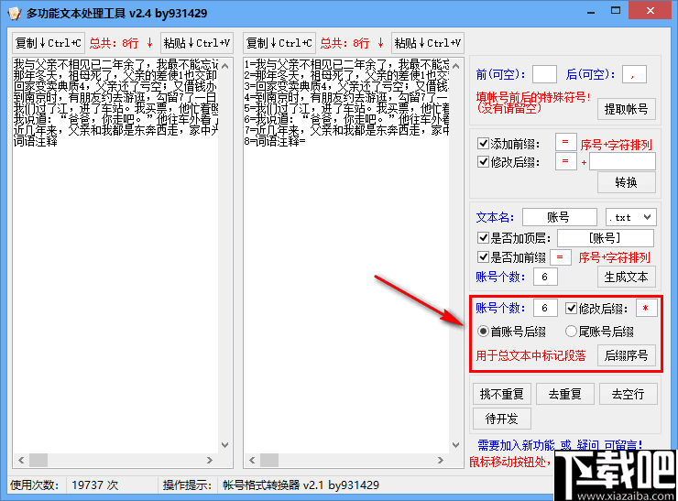The width and height of the screenshot is (678, 501).
Task: Select the 首账号后缀 radio button
Action: (x=483, y=332)
